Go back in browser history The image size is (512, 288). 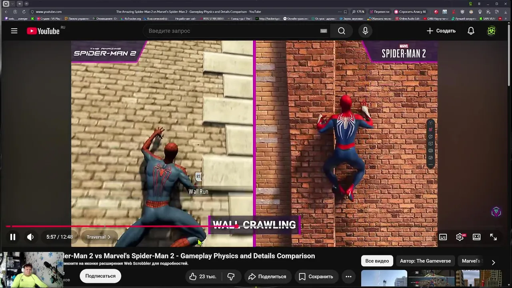pyautogui.click(x=7, y=12)
